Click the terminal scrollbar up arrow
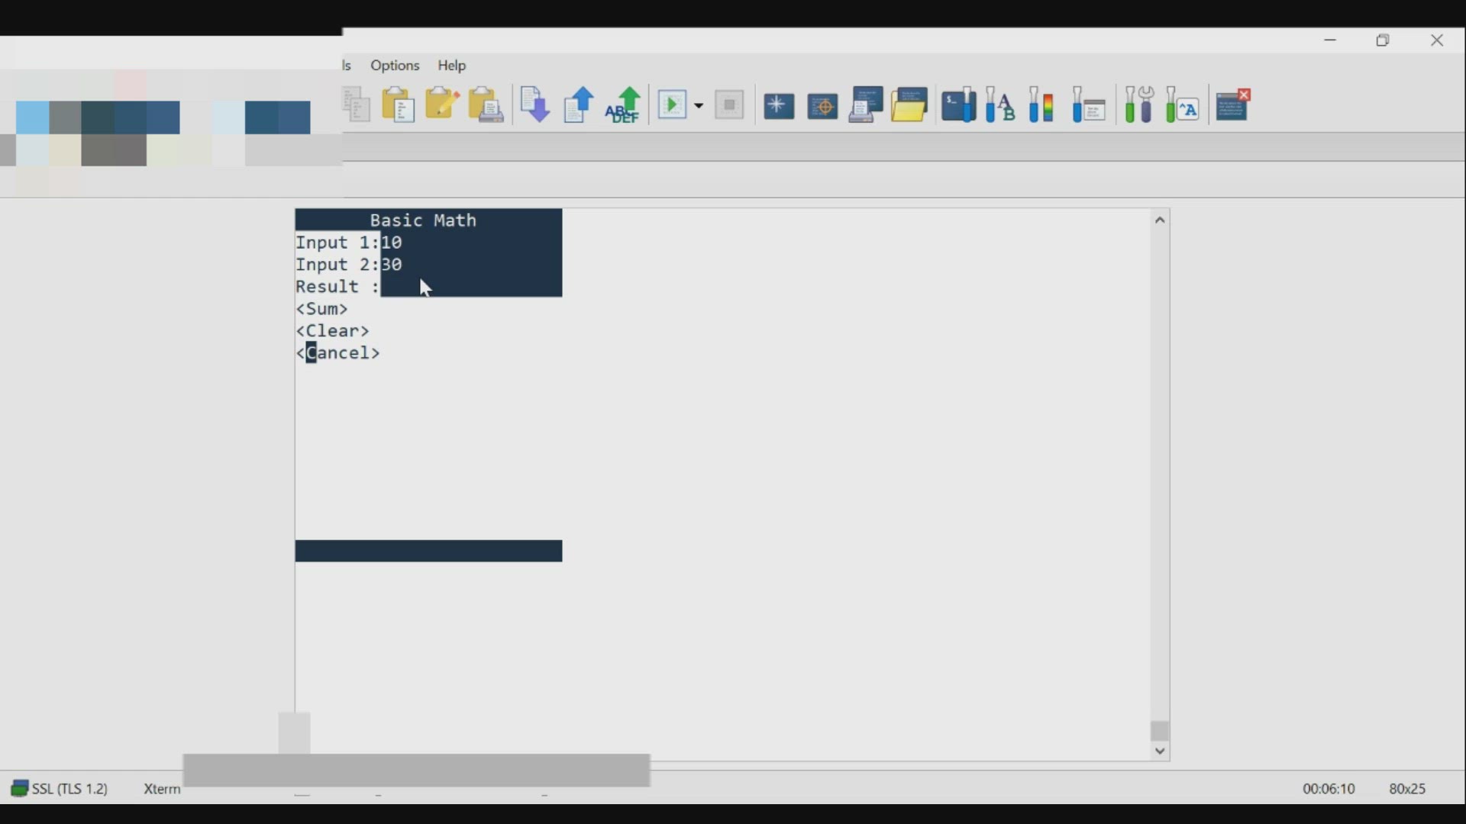 (1160, 220)
